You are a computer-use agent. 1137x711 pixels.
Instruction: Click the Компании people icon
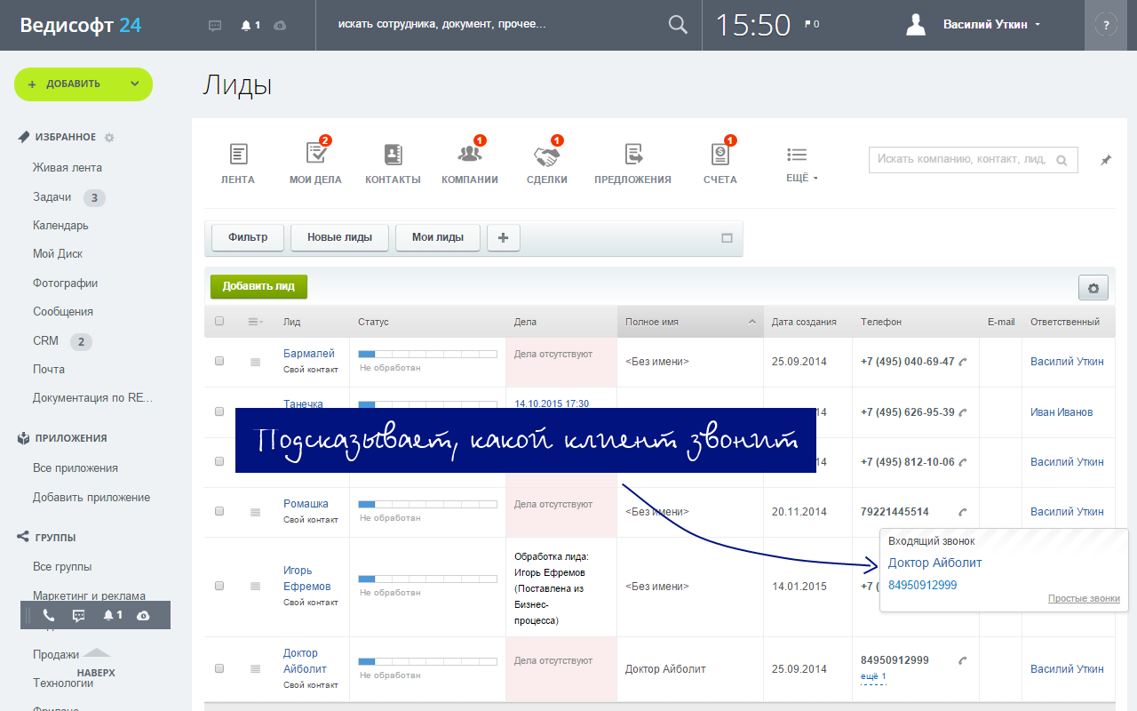click(470, 155)
